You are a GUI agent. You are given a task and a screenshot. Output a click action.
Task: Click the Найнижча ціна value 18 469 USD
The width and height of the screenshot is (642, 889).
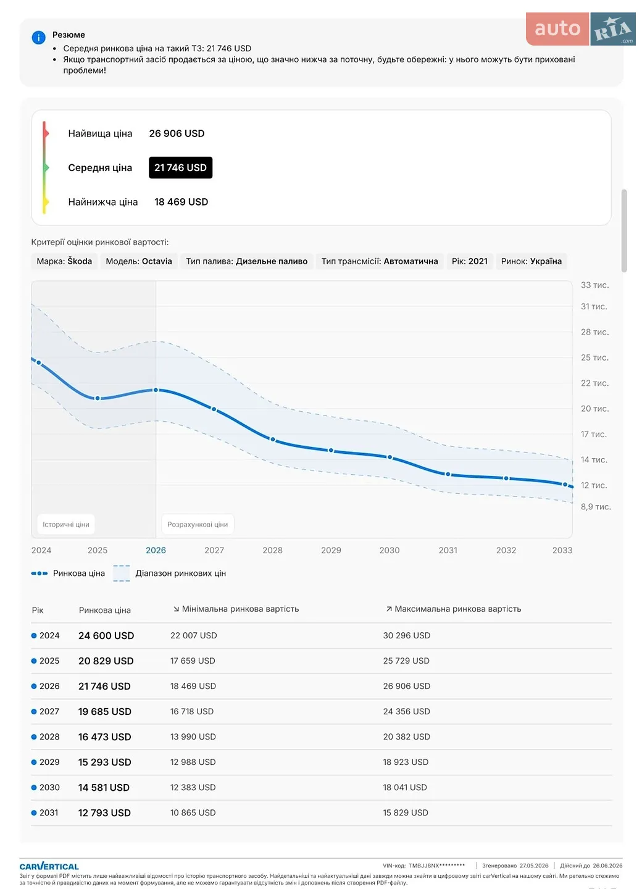point(181,202)
